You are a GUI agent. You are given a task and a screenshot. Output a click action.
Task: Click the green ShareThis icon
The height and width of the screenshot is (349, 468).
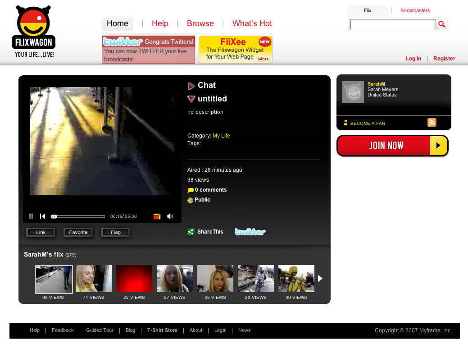coord(191,232)
